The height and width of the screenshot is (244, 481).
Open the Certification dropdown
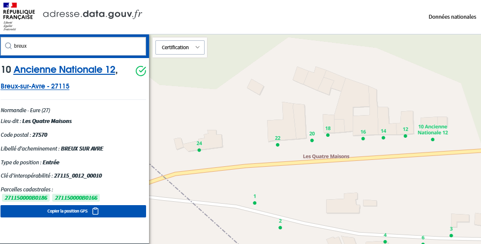(180, 48)
